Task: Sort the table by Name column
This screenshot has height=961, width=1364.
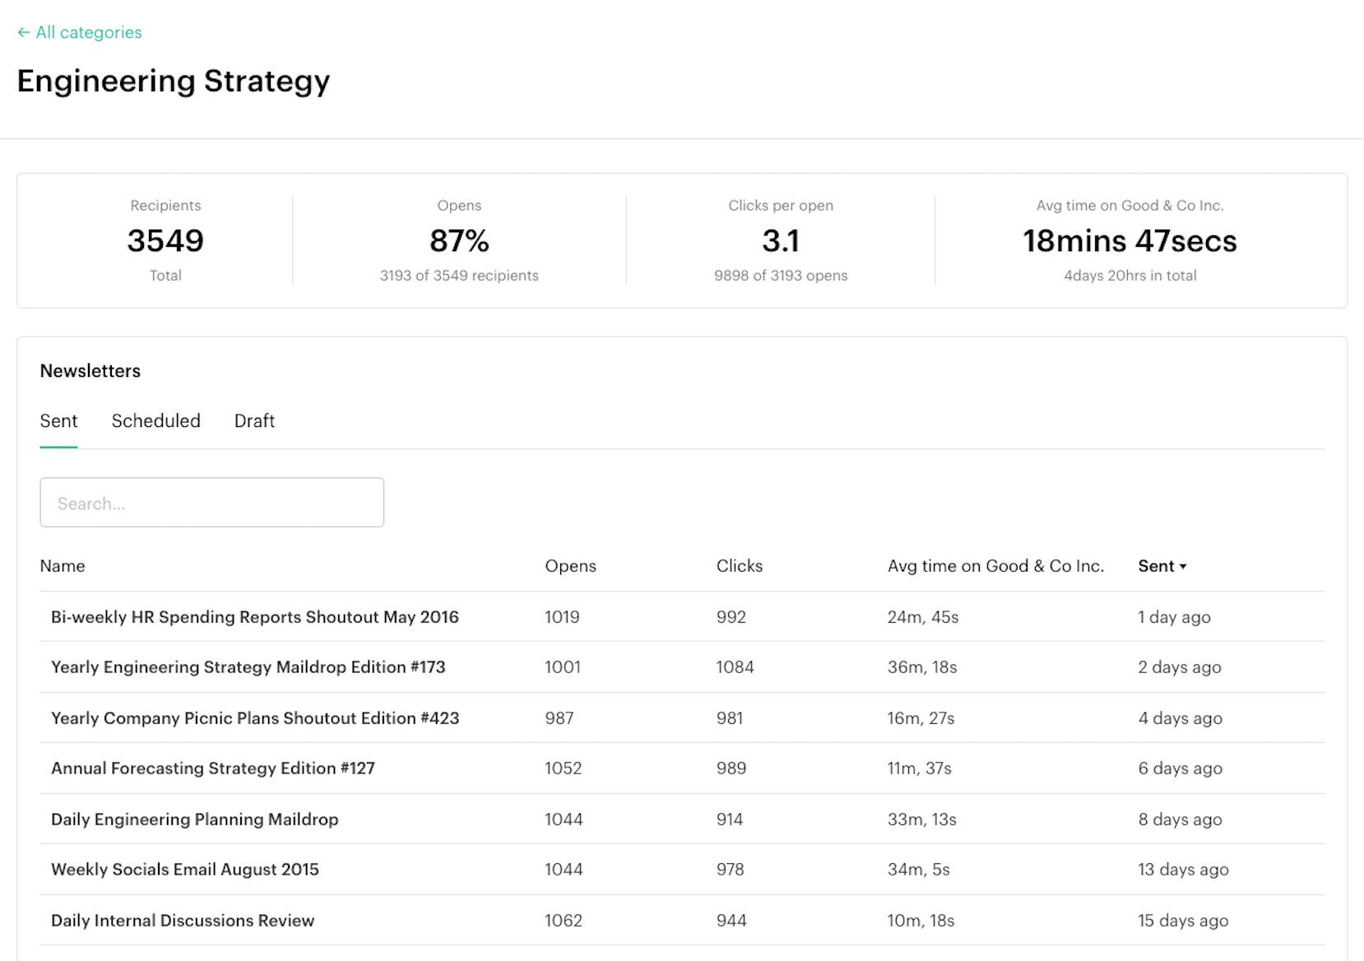Action: point(63,566)
